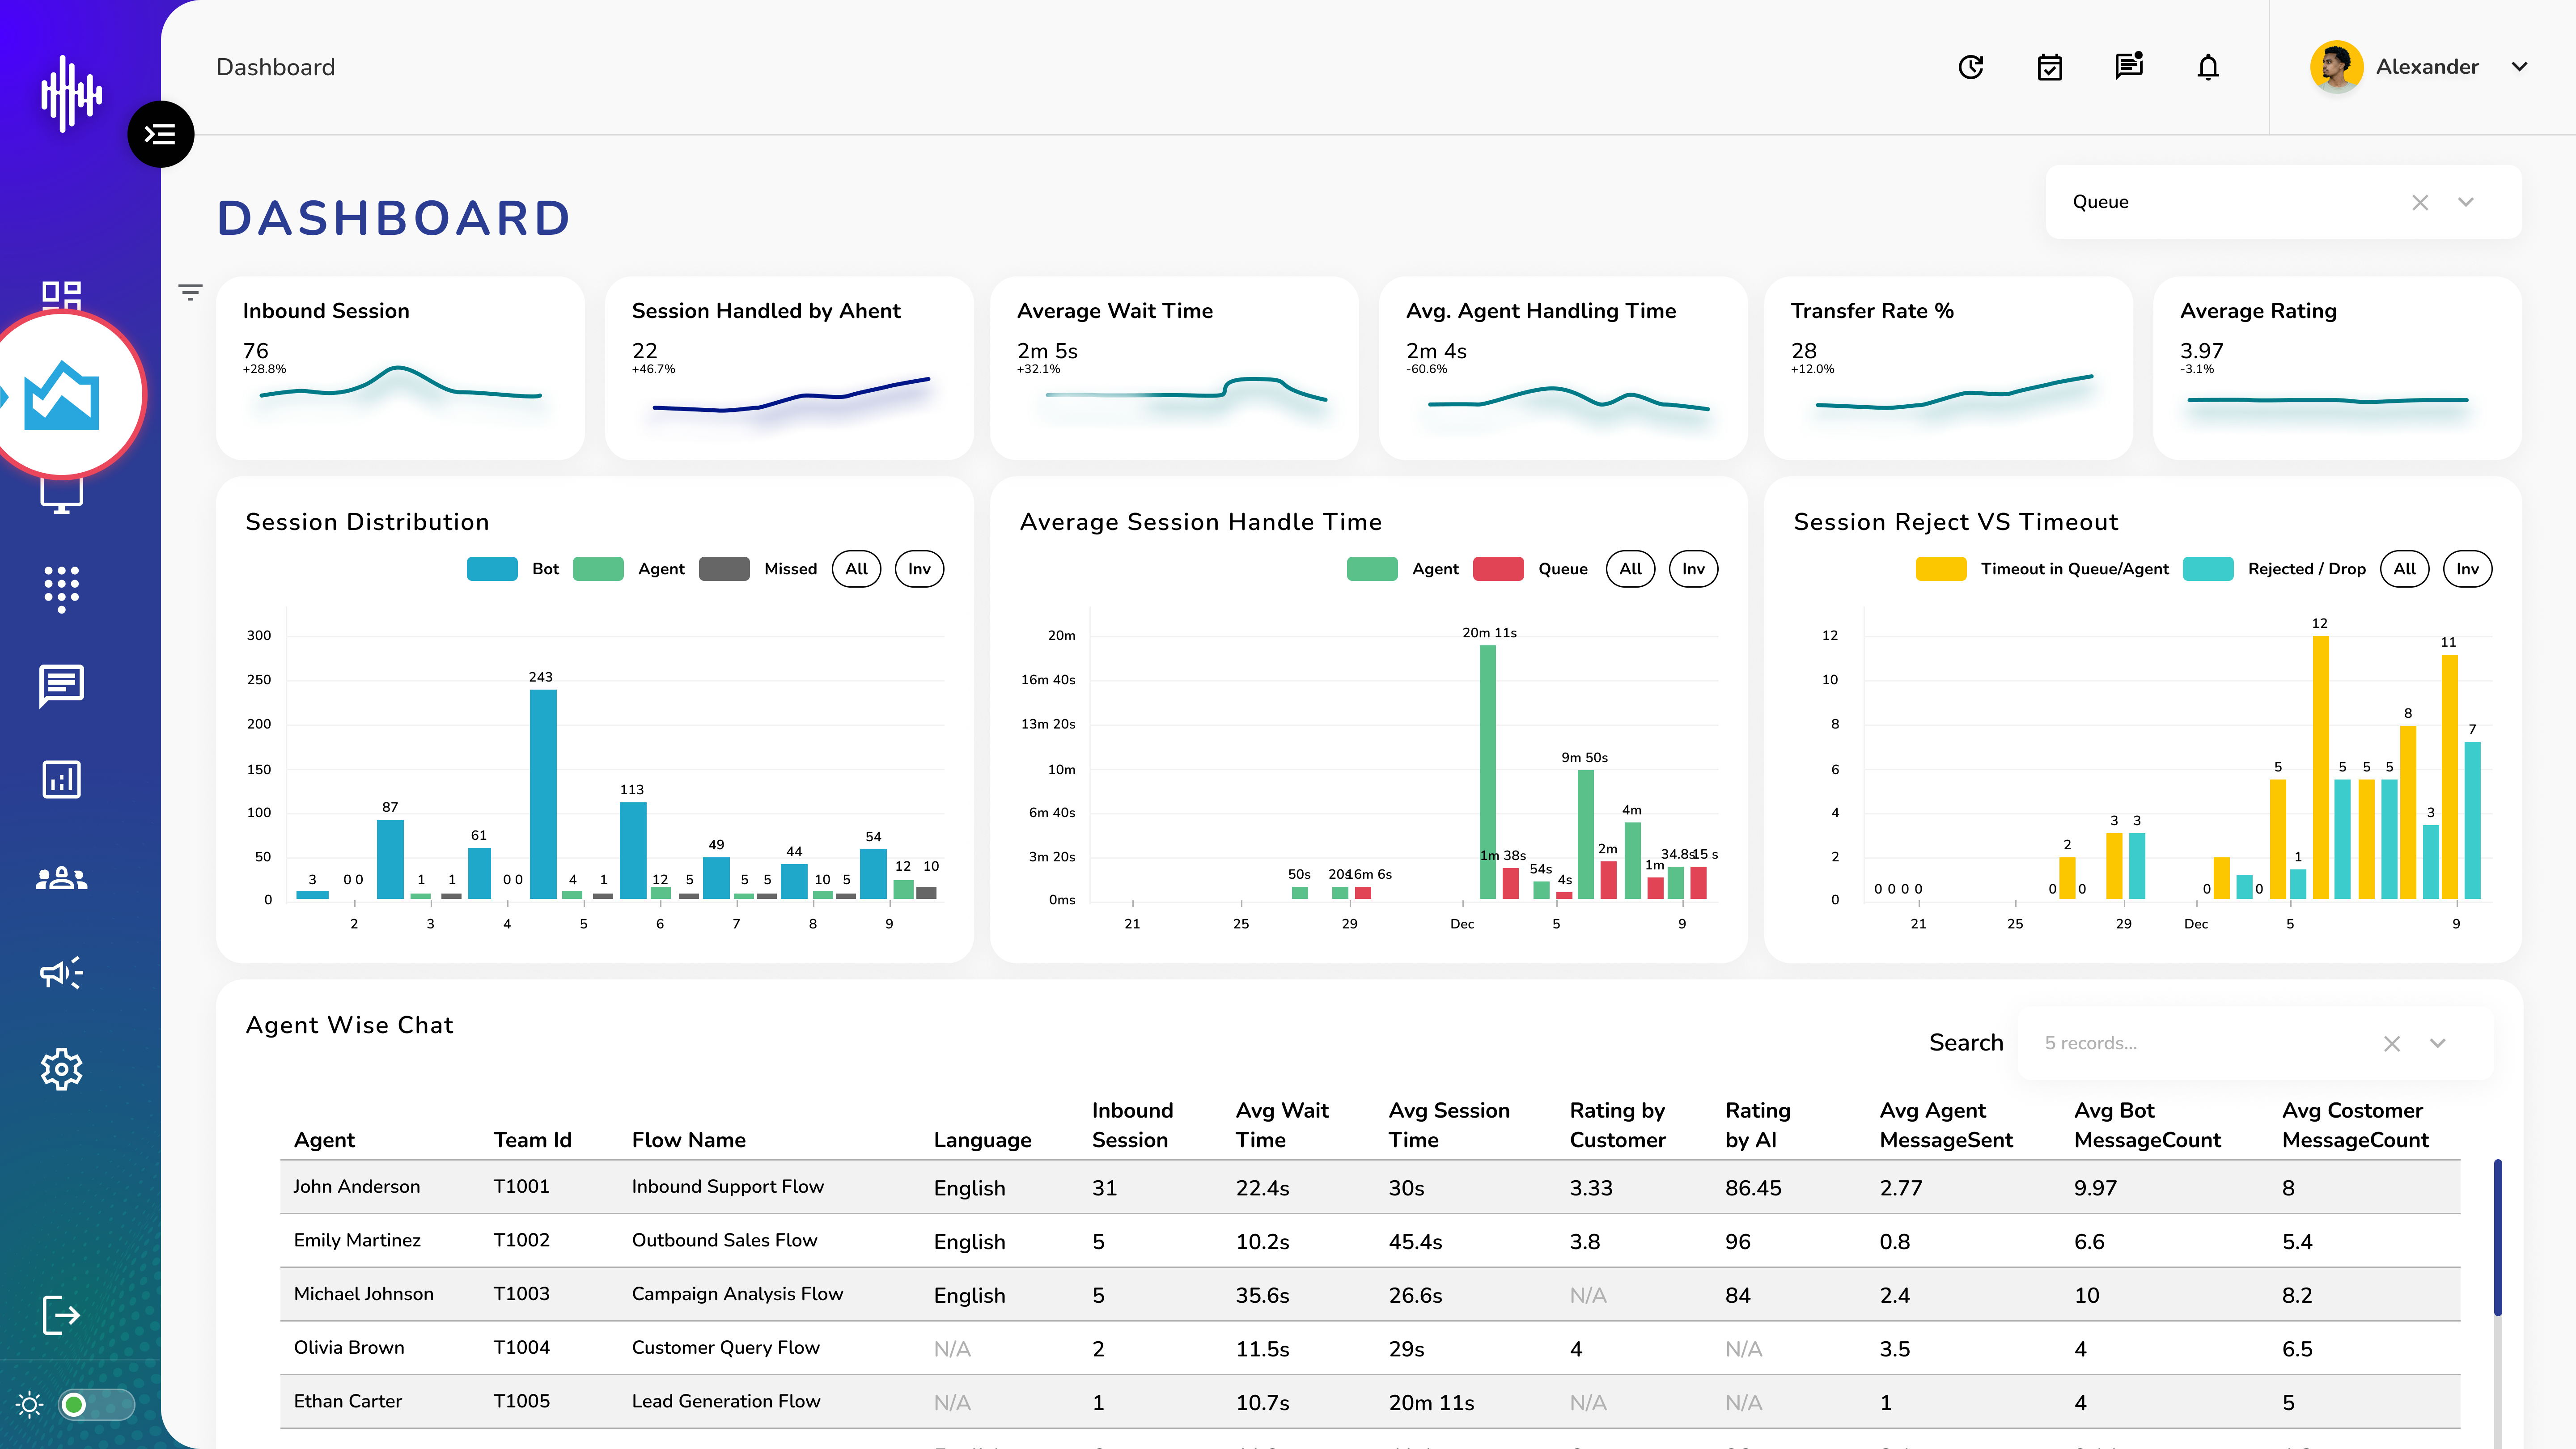Toggle All in Average Session Handle Time
Image resolution: width=2576 pixels, height=1449 pixels.
[1630, 569]
